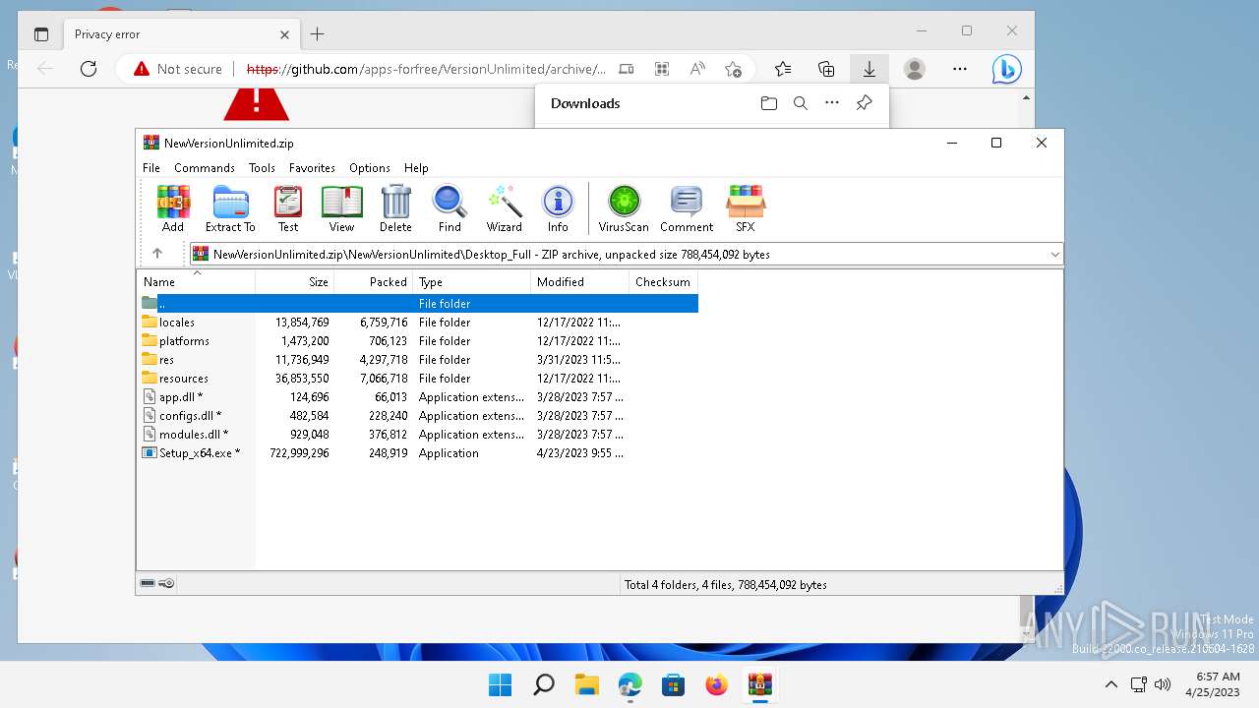
Task: Open Edge profile avatar
Action: 915,69
